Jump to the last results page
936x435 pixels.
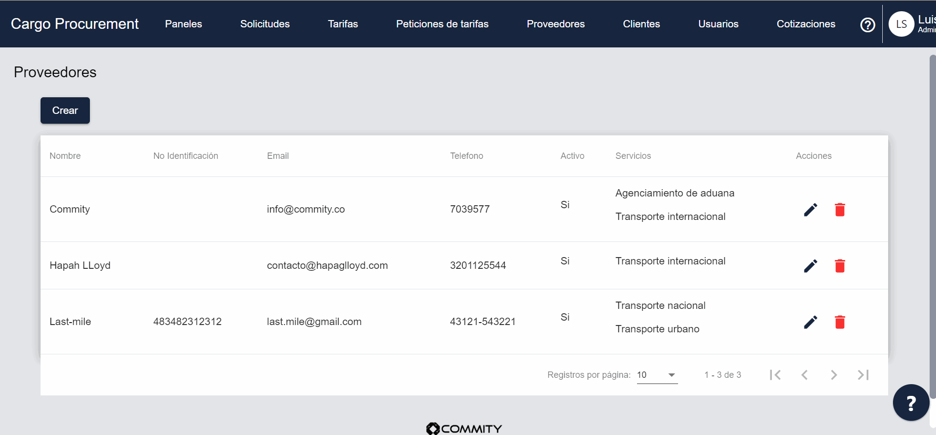(863, 375)
